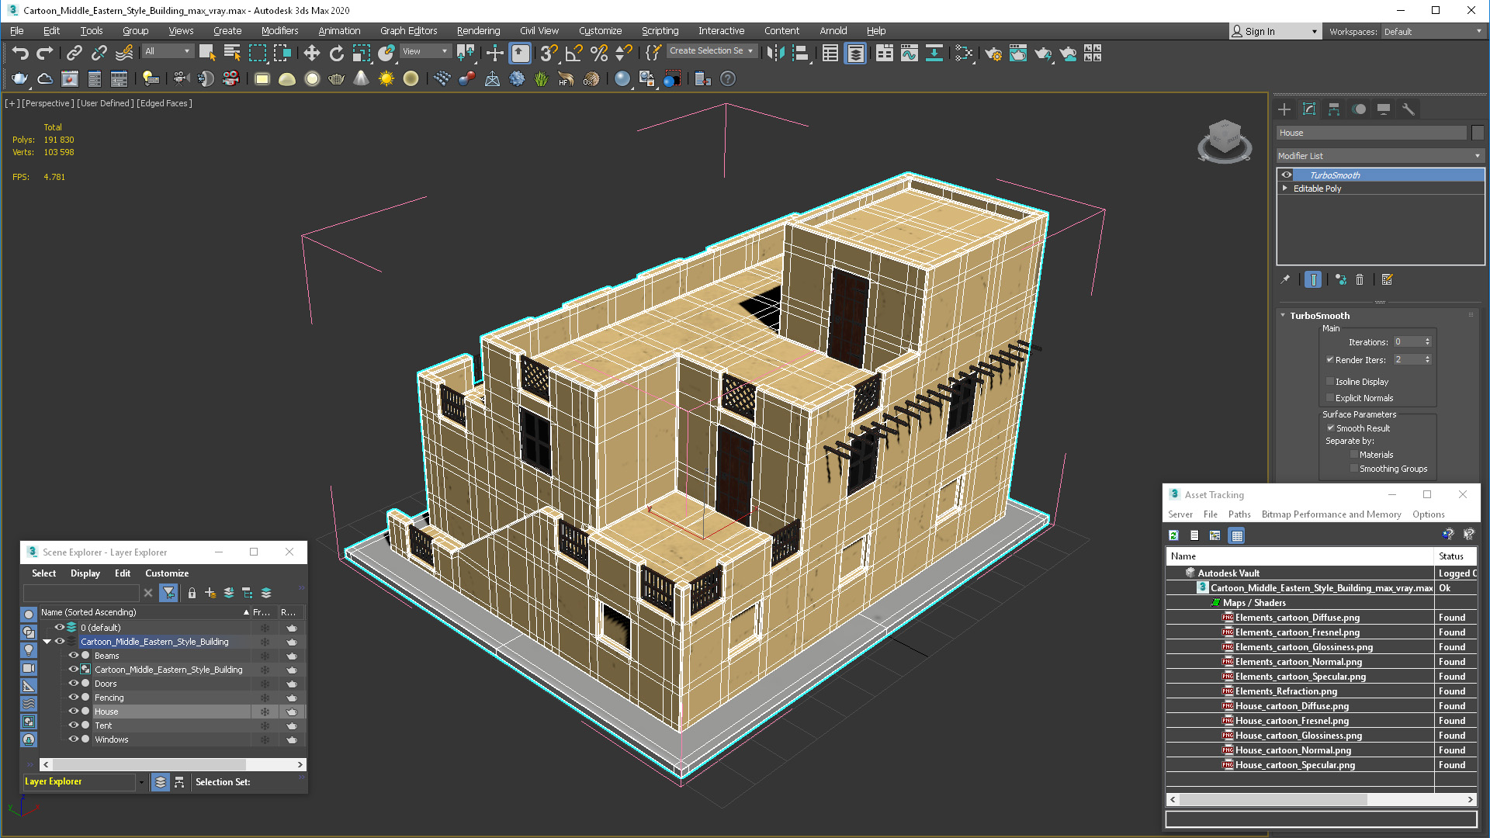The image size is (1490, 838).
Task: Open the View reference coordinate dropdown
Action: (425, 51)
